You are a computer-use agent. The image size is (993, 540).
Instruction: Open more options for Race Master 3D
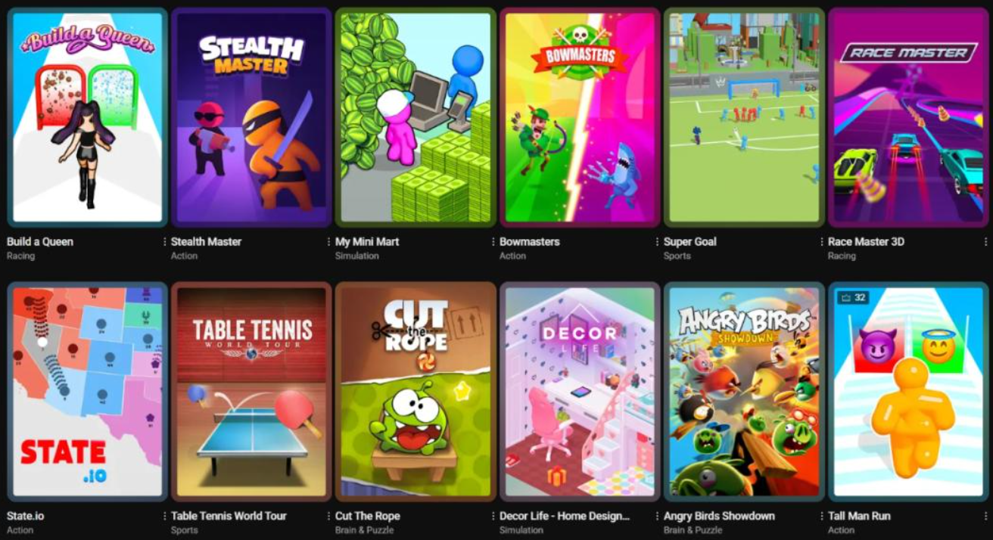985,242
